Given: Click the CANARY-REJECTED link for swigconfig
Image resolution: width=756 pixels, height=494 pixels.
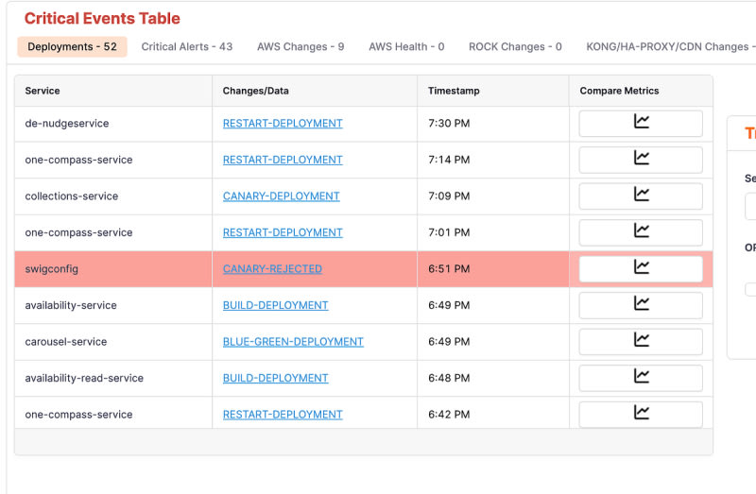Looking at the screenshot, I should (272, 269).
